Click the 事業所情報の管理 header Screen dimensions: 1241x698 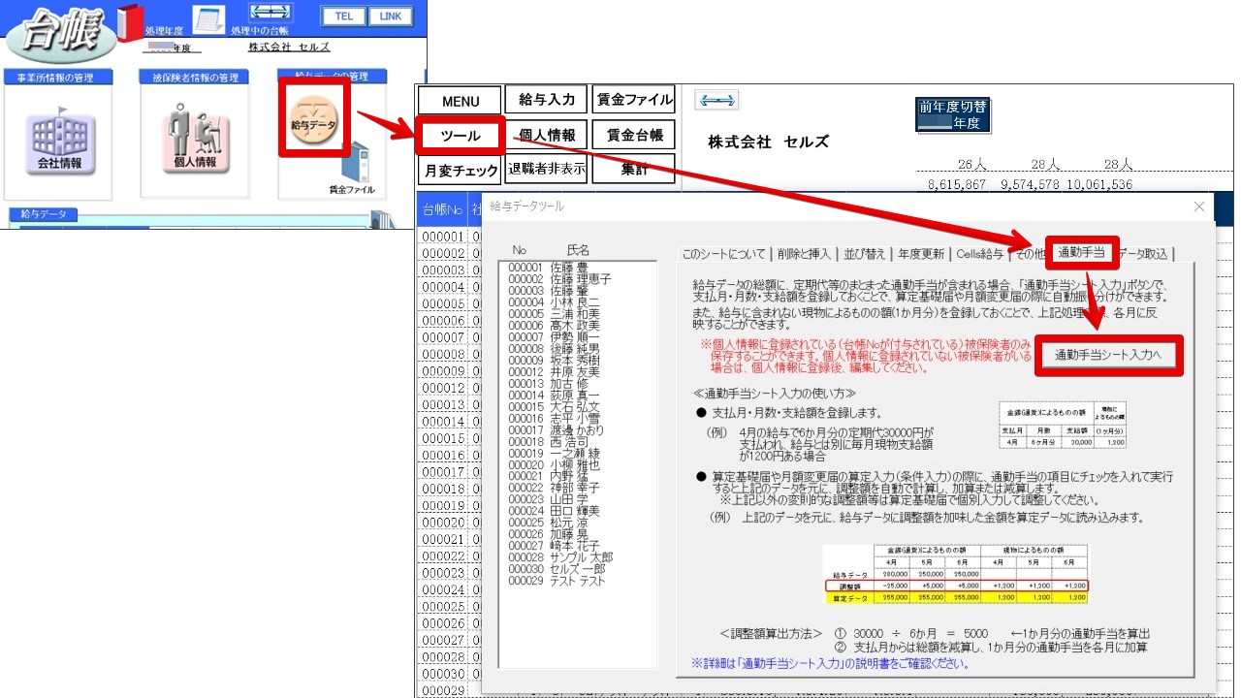(x=57, y=78)
